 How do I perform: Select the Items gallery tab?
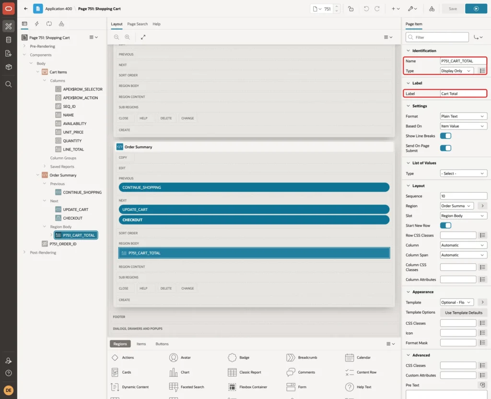[141, 344]
